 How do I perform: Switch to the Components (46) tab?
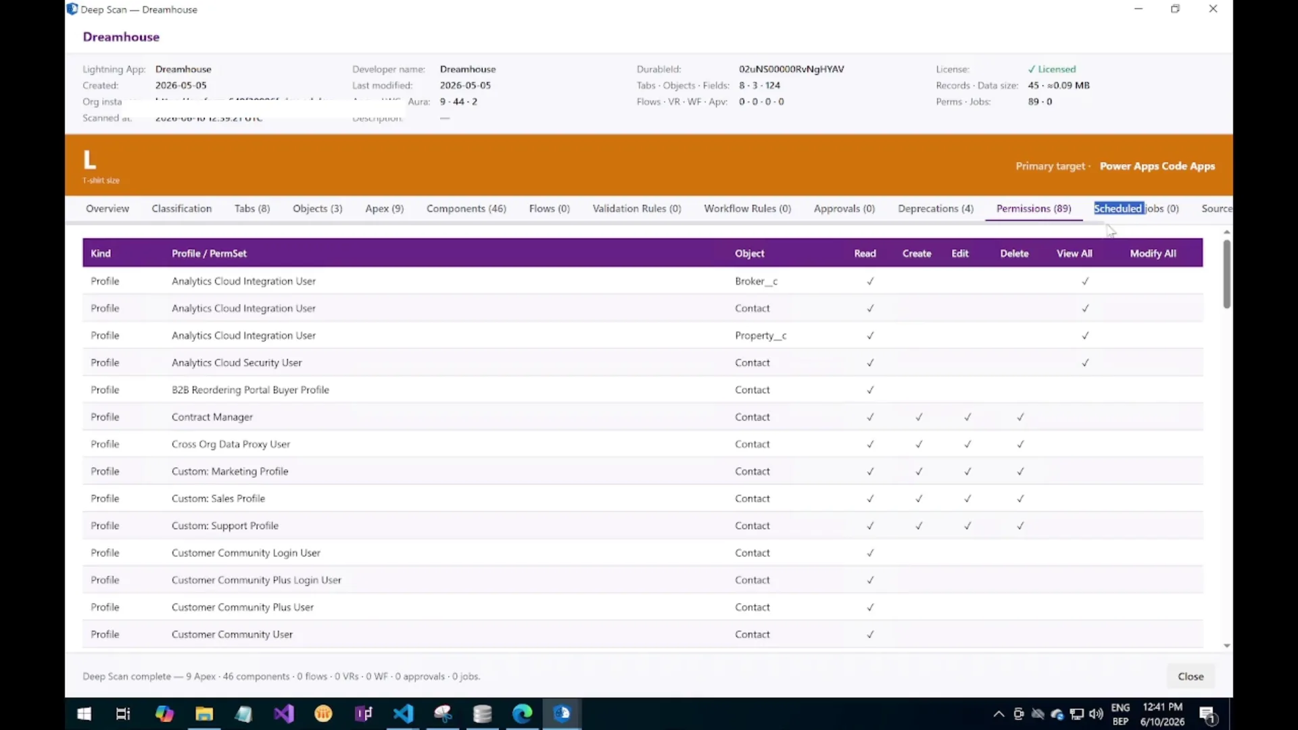tap(466, 208)
